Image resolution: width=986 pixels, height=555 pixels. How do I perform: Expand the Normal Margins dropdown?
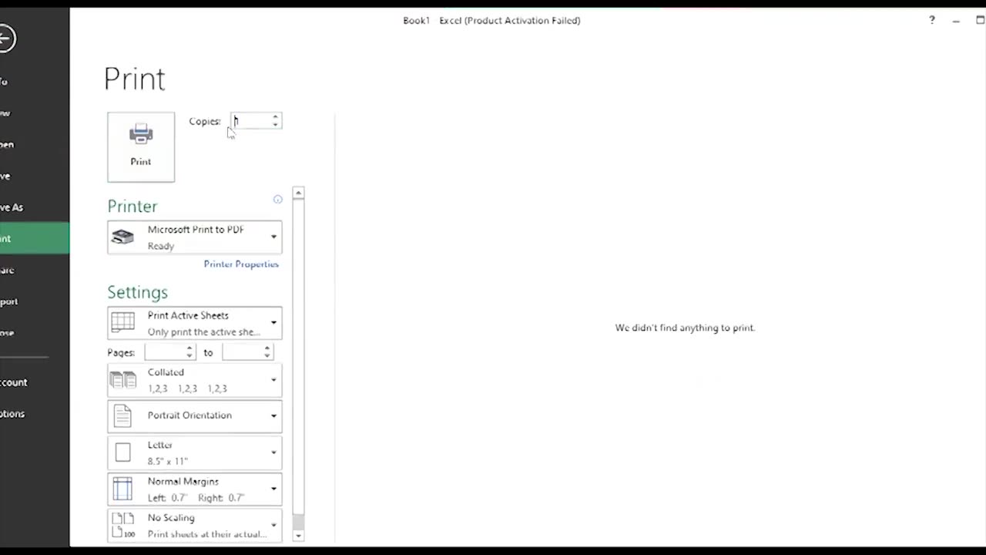coord(195,489)
